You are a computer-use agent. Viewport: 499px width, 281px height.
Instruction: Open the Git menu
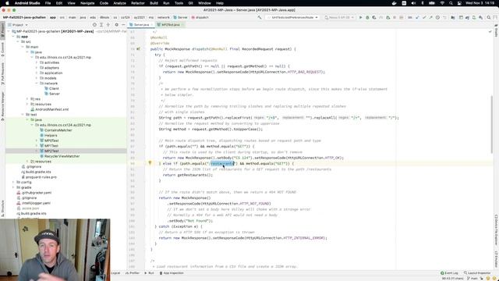pyautogui.click(x=190, y=3)
